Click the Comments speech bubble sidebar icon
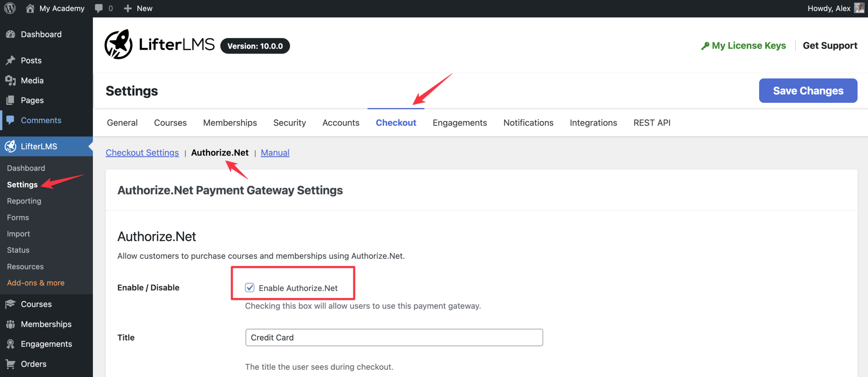The width and height of the screenshot is (868, 377). tap(11, 120)
